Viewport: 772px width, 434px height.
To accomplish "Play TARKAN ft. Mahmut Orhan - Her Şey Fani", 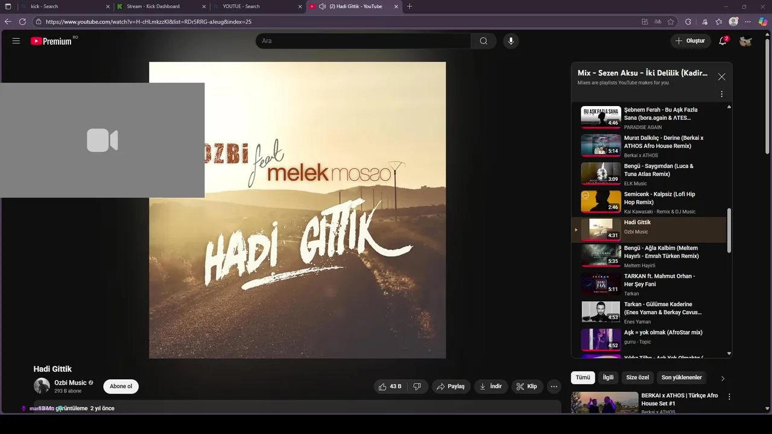I will [x=649, y=285].
